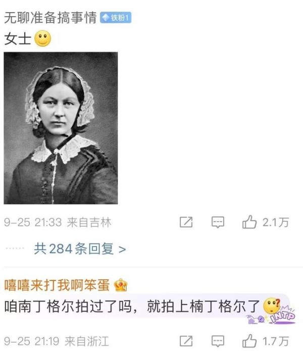Tap the 铁粉1 fan badge
Image resolution: width=303 pixels, height=351 pixels.
tap(116, 18)
